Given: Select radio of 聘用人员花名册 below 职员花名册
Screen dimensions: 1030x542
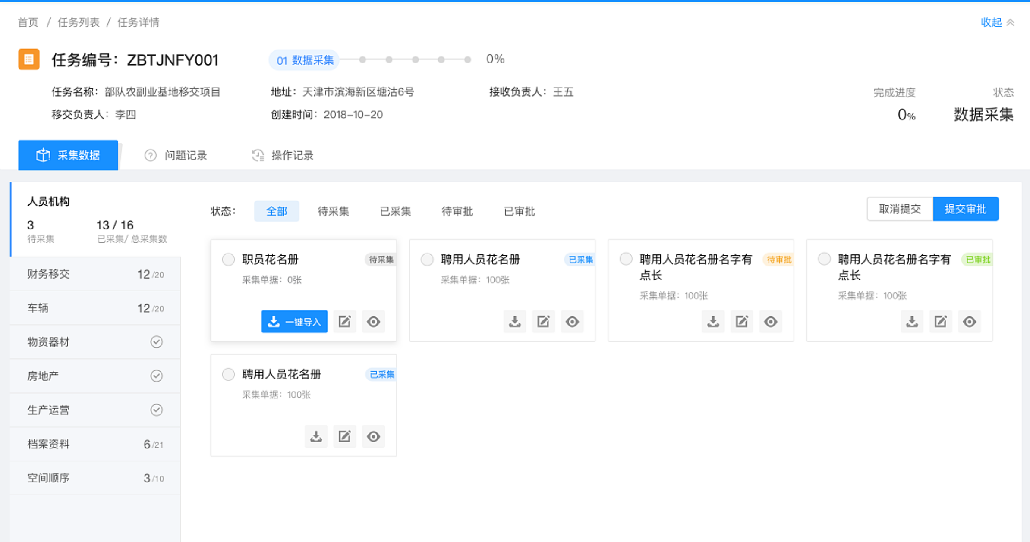Looking at the screenshot, I should (228, 374).
